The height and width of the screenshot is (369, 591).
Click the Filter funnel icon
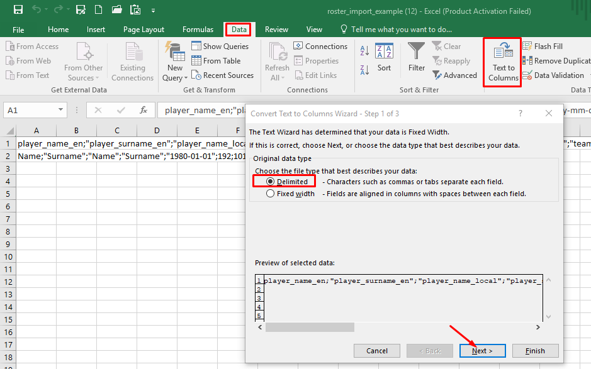[x=417, y=51]
